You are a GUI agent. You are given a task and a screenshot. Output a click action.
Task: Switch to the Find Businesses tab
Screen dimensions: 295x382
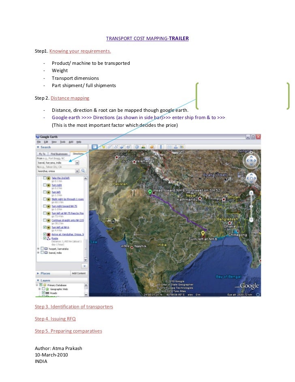(59, 154)
